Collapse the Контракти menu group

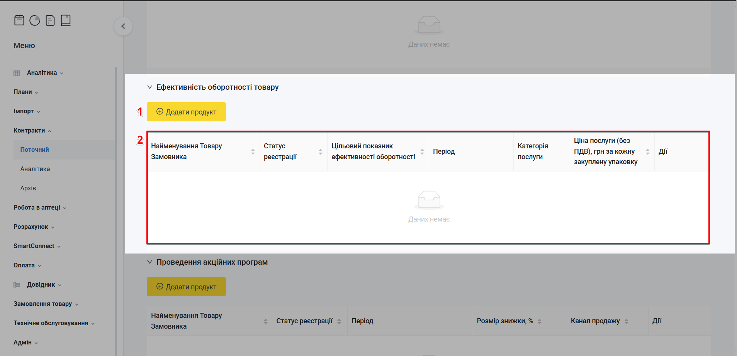point(32,131)
